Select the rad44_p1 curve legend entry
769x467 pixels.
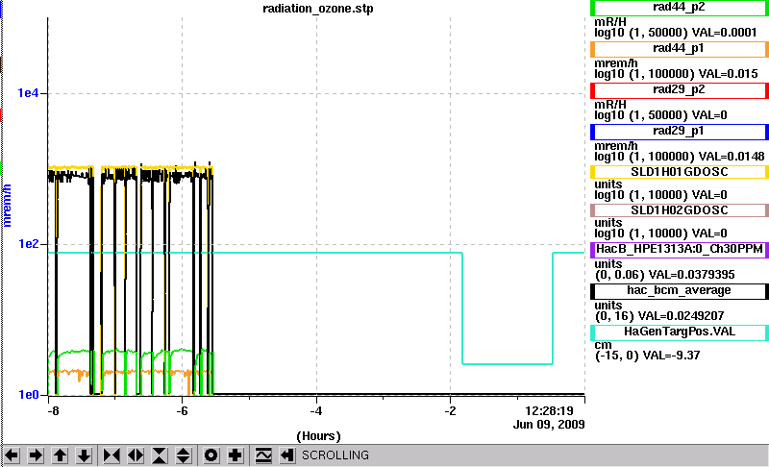(680, 49)
